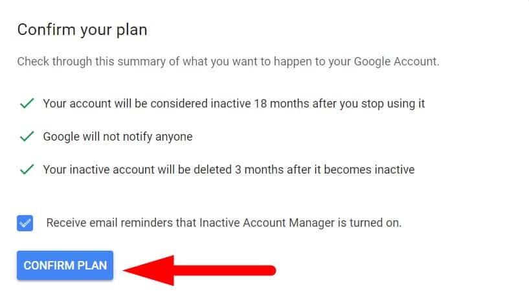Click the green checkmark beside the 18 months line

[x=27, y=104]
